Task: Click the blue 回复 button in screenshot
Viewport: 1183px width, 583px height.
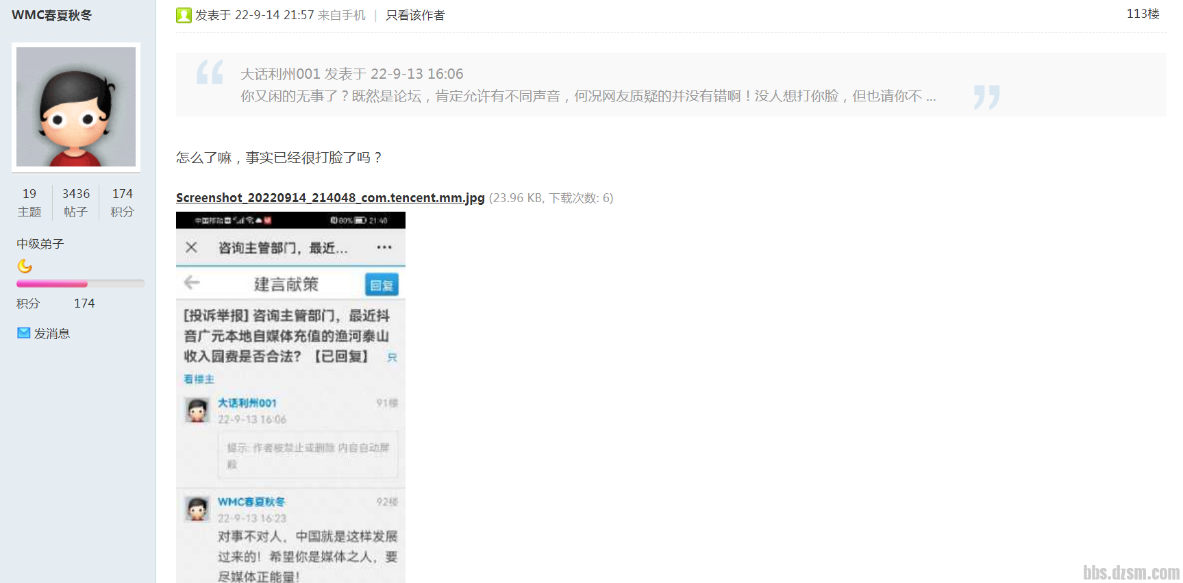Action: point(382,285)
